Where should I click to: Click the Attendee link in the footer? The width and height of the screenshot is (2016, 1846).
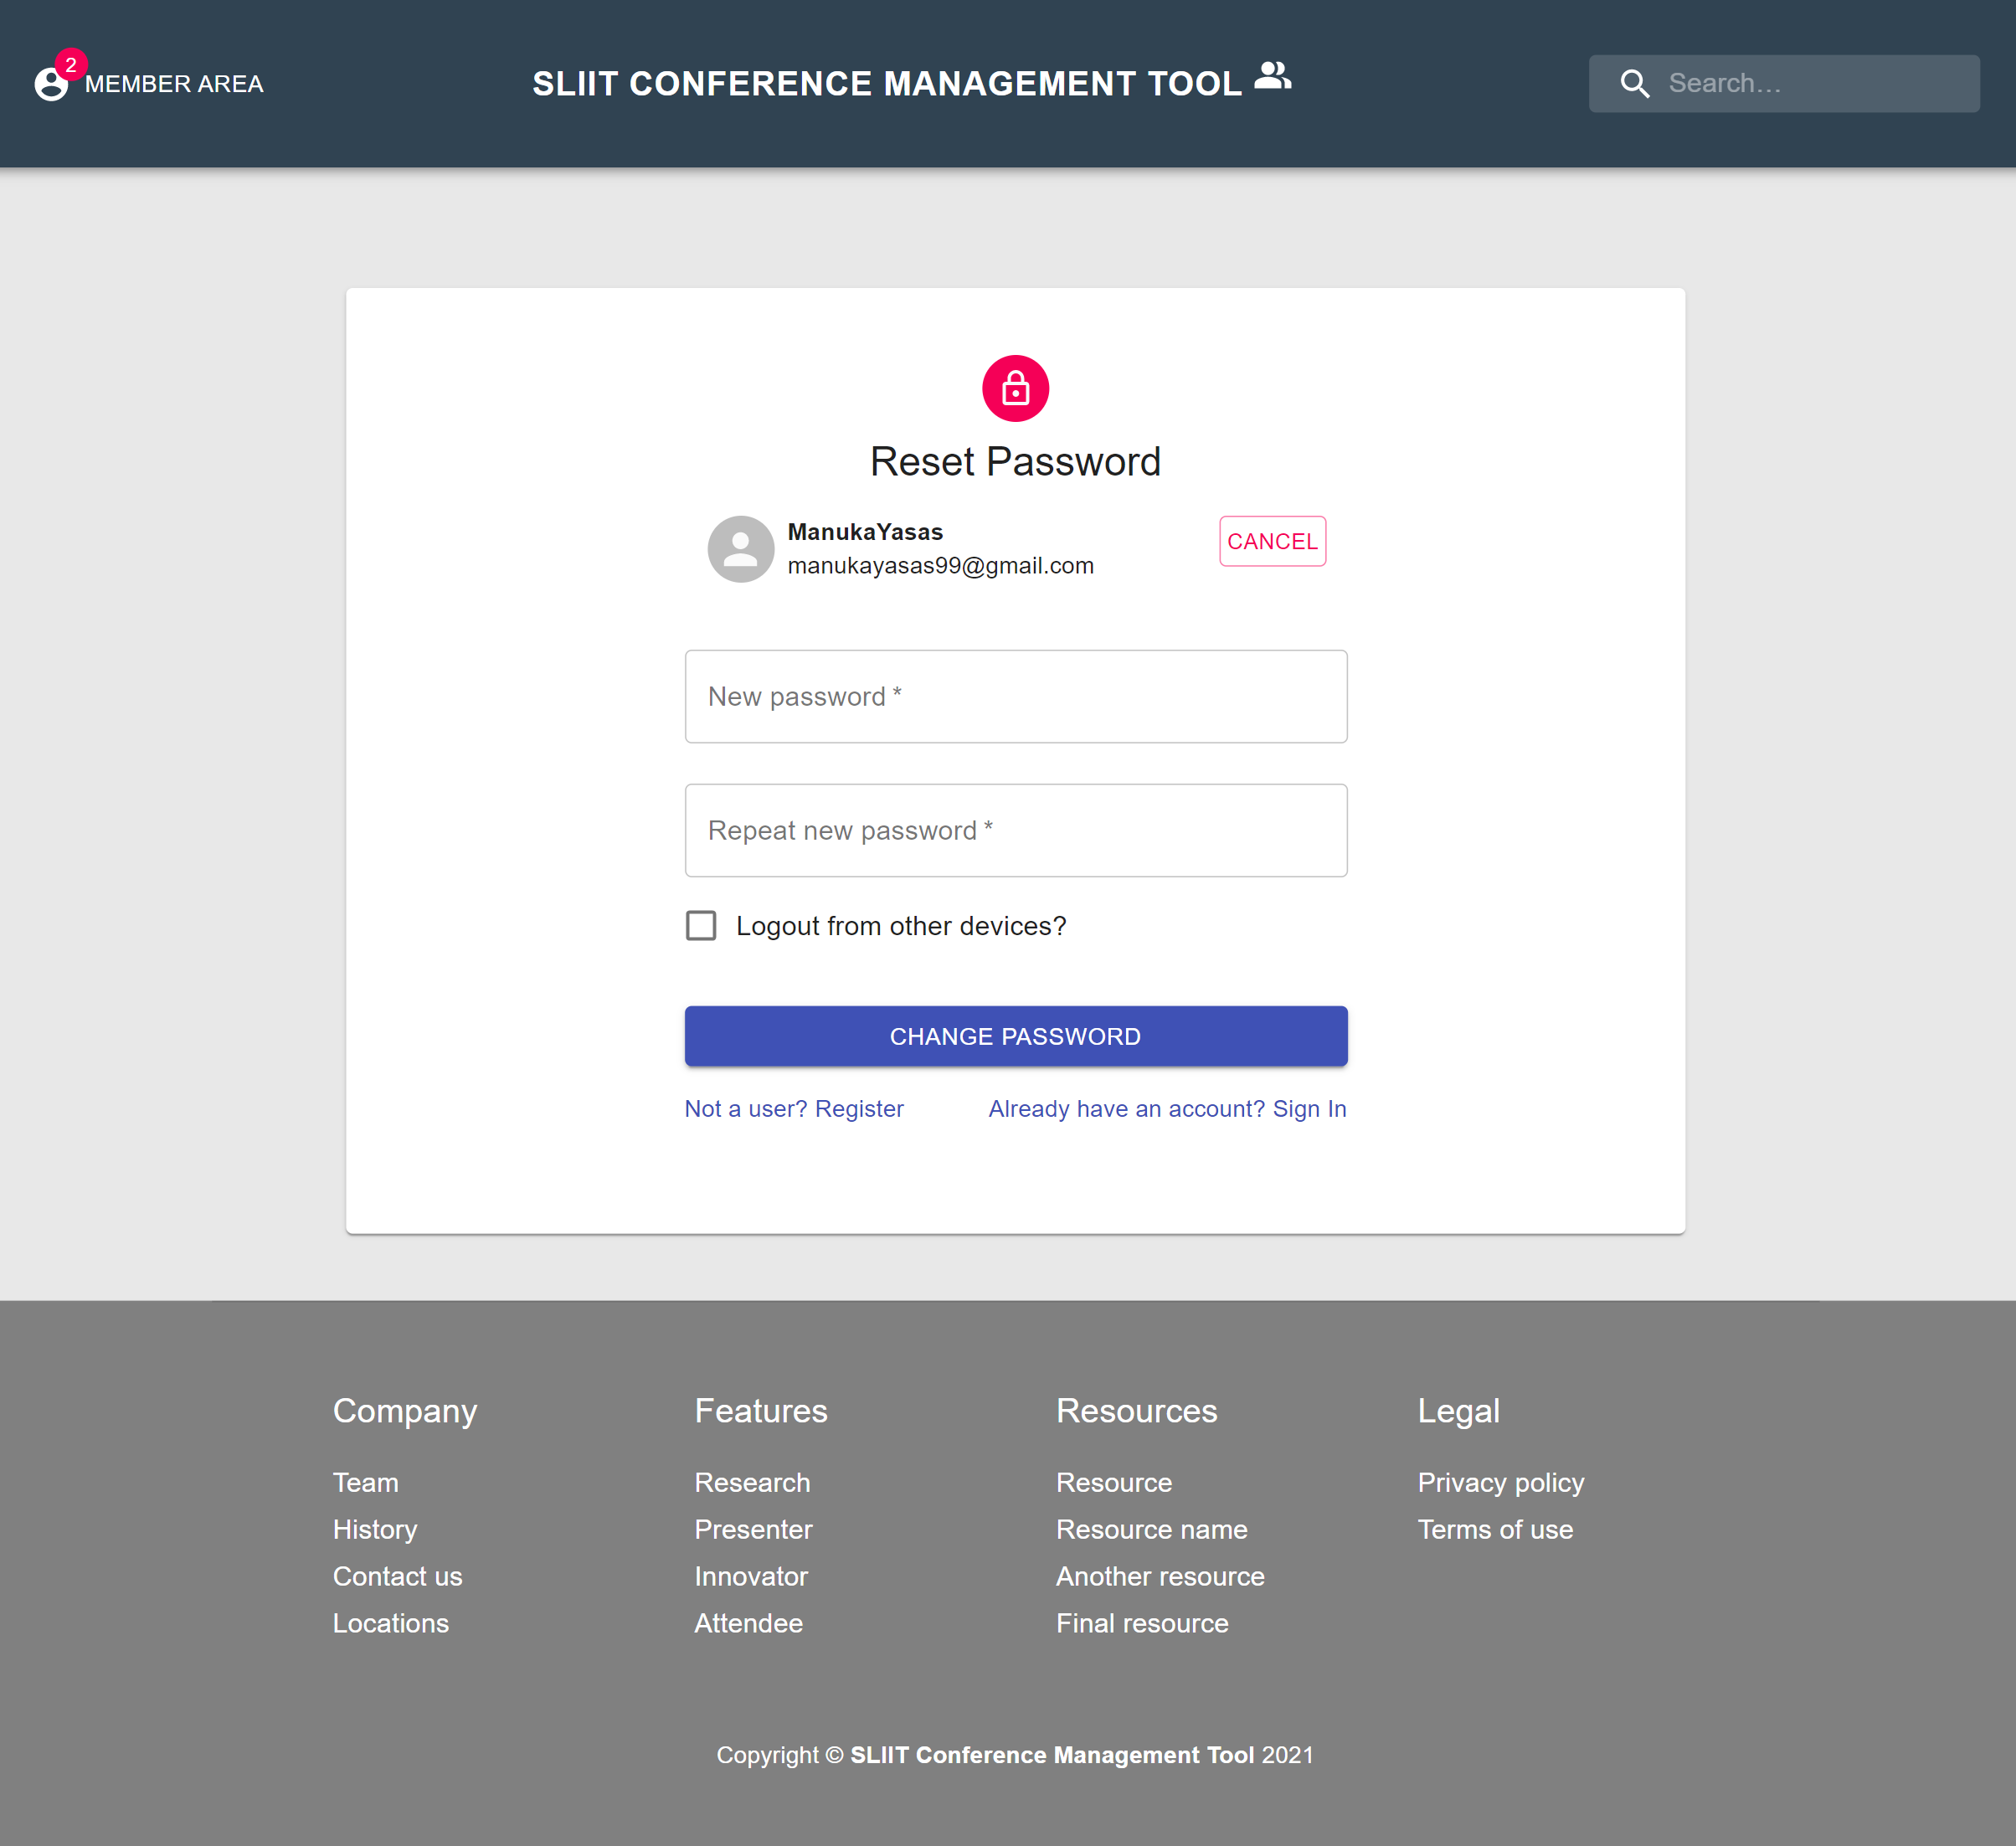[748, 1623]
